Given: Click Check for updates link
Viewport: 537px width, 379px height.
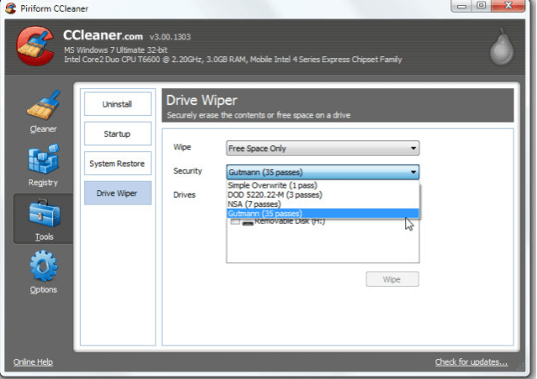Looking at the screenshot, I should (x=471, y=362).
